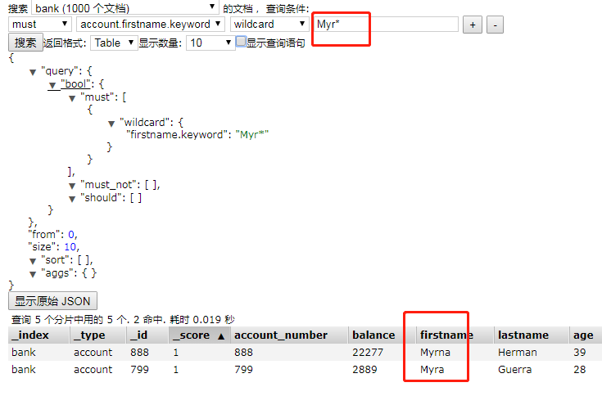Remove query condition with minus button
This screenshot has height=396, width=602.
pos(495,25)
